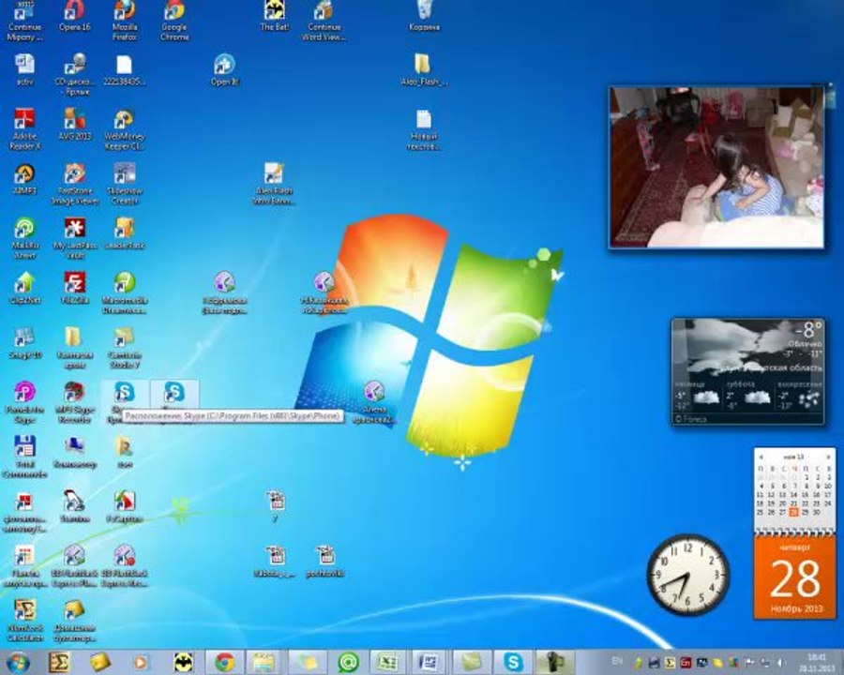Select the My LastPass Vault shortcut

(x=75, y=238)
